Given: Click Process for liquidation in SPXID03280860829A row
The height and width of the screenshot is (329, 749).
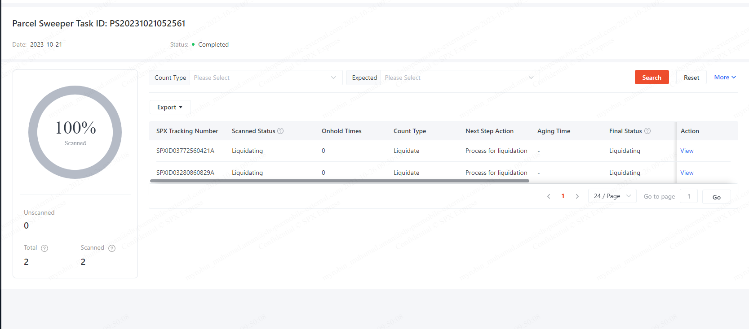Looking at the screenshot, I should click(496, 173).
